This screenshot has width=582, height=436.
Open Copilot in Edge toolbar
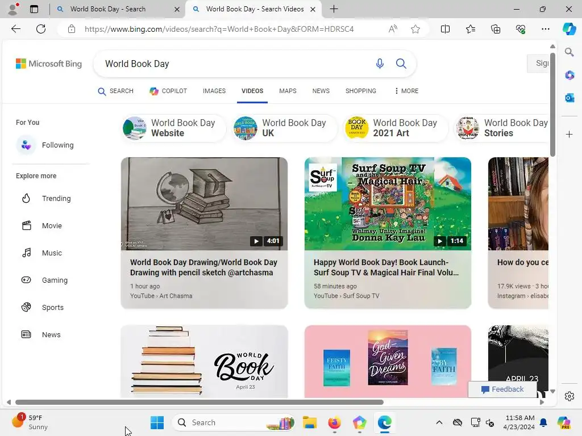click(x=569, y=29)
